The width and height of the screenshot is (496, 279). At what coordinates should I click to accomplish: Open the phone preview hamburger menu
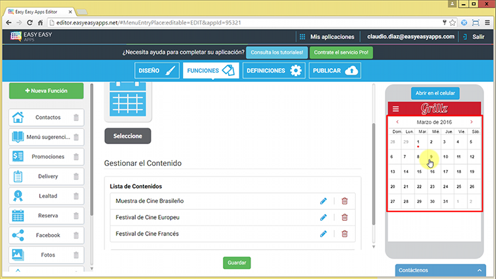pyautogui.click(x=395, y=109)
